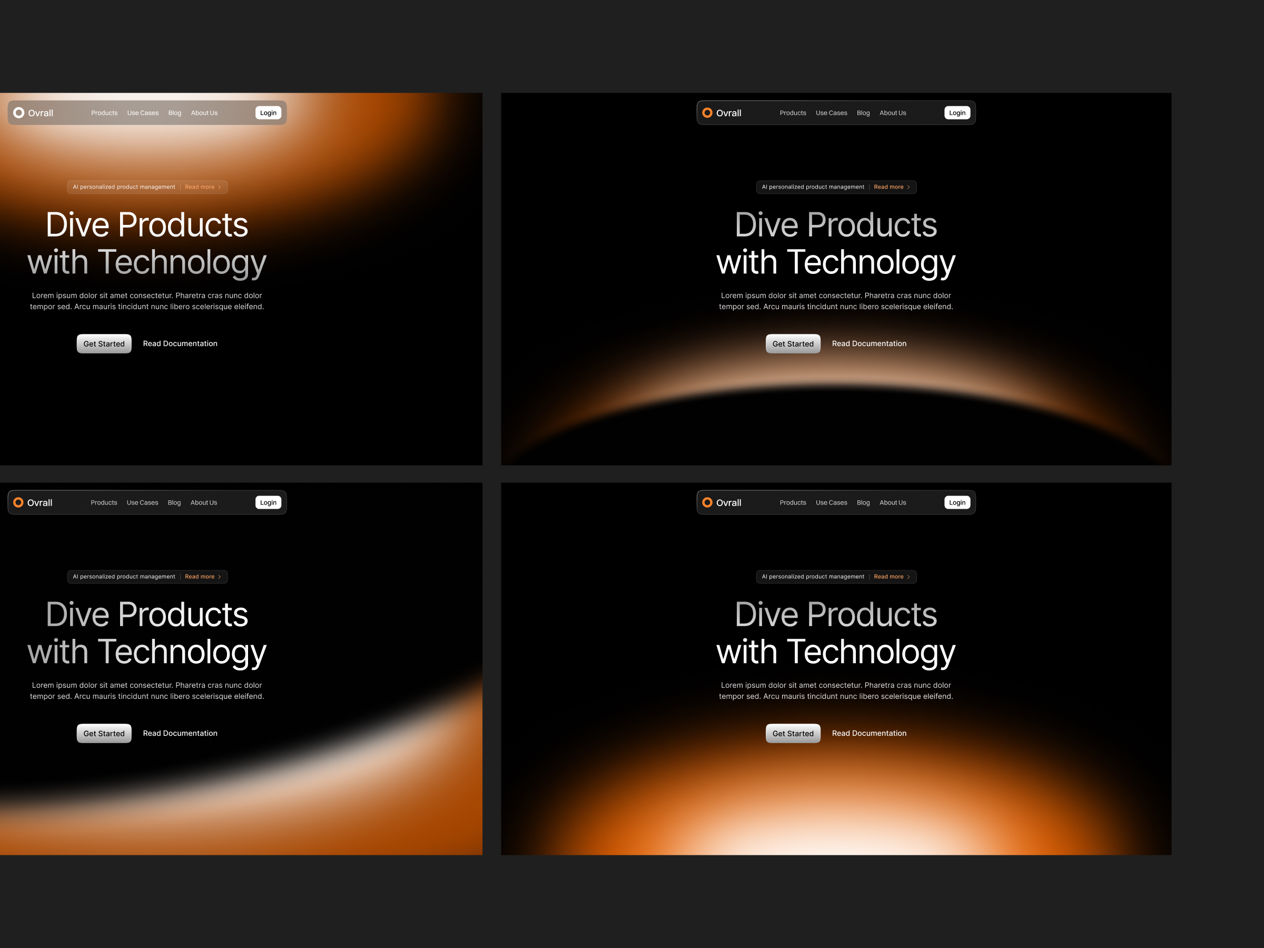Open Blog in the top-right mockup navbar
1264x948 pixels.
[x=863, y=113]
